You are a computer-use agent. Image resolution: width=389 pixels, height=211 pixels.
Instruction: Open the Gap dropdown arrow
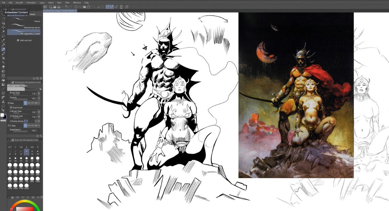point(39,103)
